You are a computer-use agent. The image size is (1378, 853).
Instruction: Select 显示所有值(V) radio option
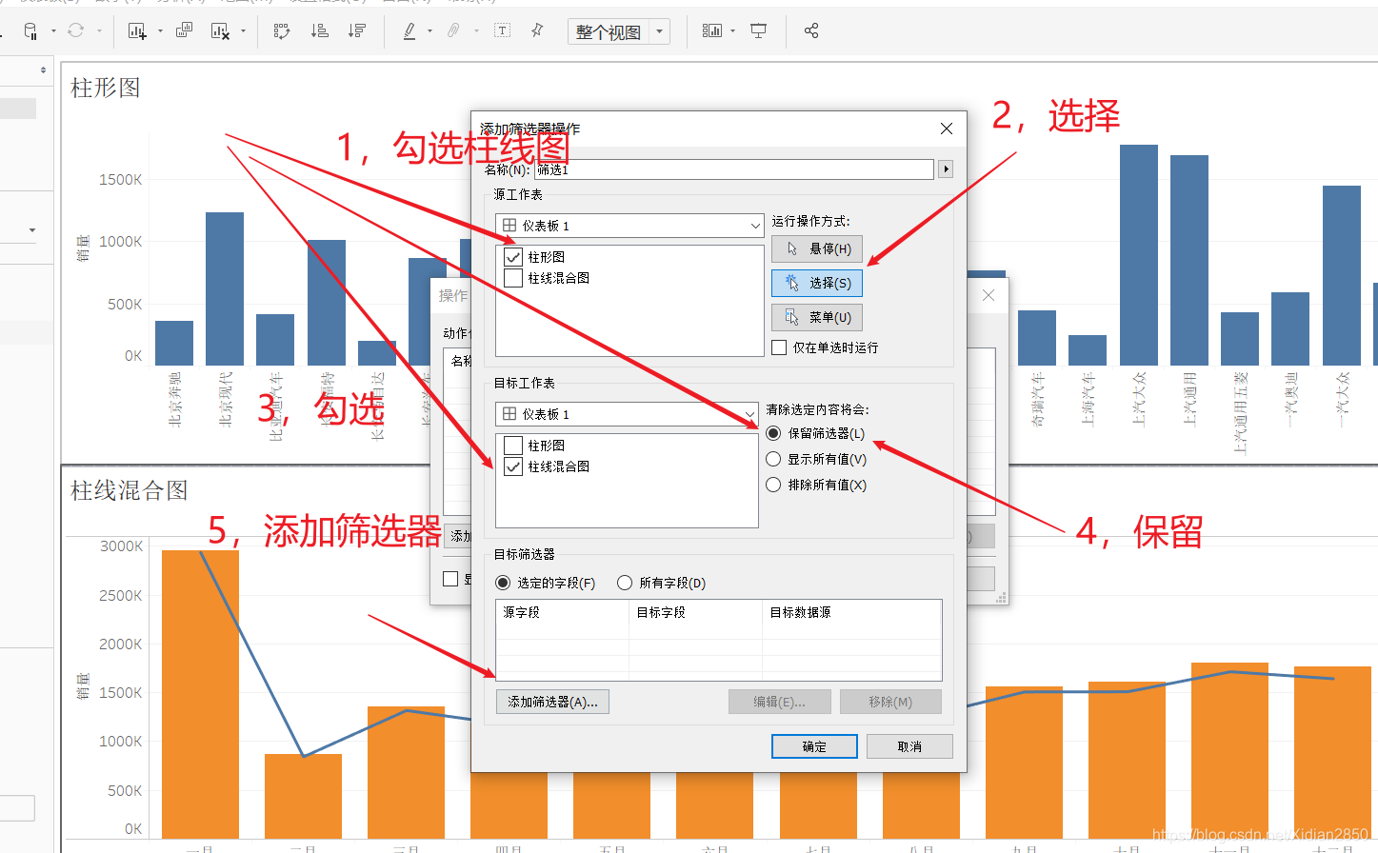(773, 459)
